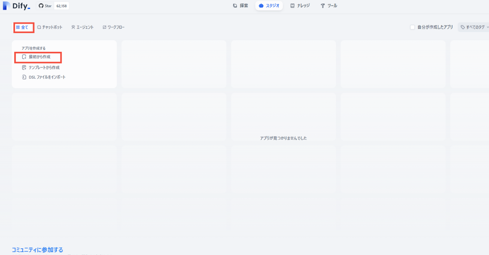
Task: Open the ナレッジ book icon
Action: pos(292,6)
